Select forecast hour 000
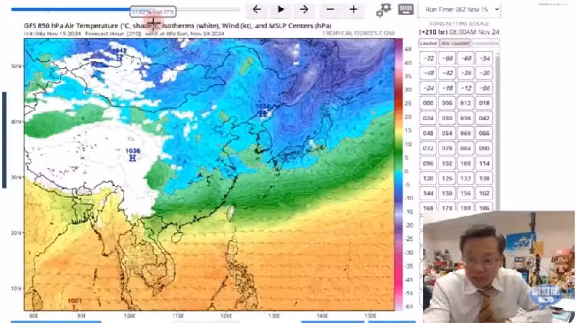The width and height of the screenshot is (577, 323). (x=428, y=103)
